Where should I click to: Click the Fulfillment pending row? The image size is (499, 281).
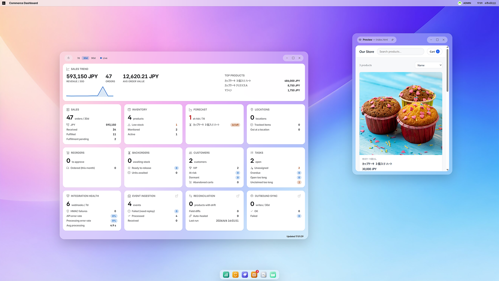point(91,139)
